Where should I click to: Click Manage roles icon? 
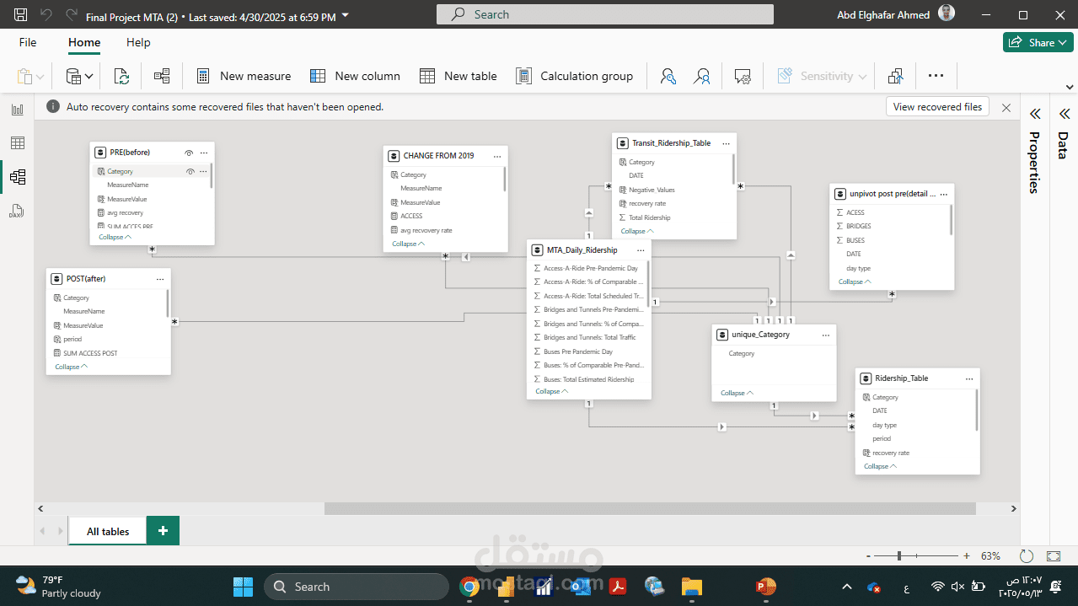tap(668, 76)
